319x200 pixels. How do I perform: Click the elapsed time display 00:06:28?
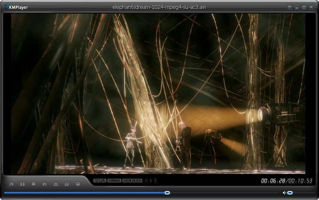(x=273, y=181)
